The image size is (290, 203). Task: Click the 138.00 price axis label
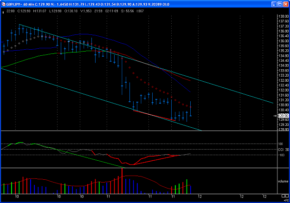(284, 16)
